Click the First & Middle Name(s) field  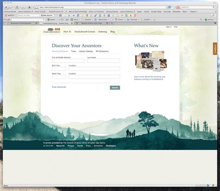pos(68,61)
